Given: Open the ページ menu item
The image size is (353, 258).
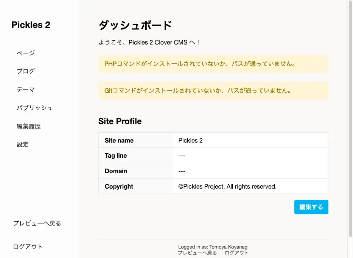Looking at the screenshot, I should pyautogui.click(x=26, y=53).
